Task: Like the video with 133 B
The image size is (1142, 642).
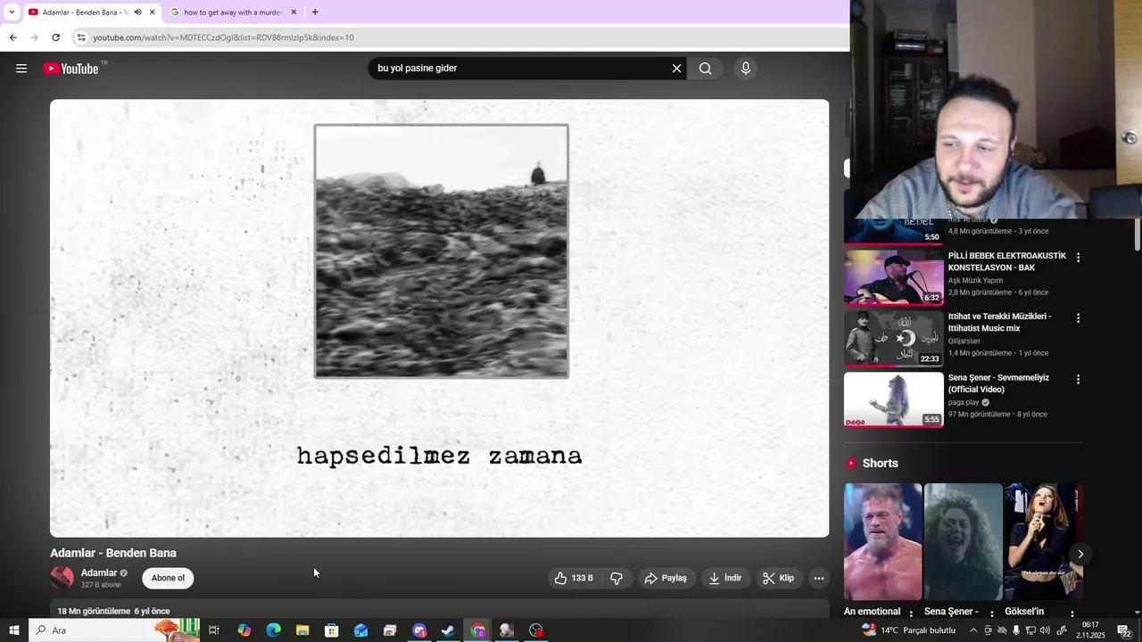Action: click(573, 578)
